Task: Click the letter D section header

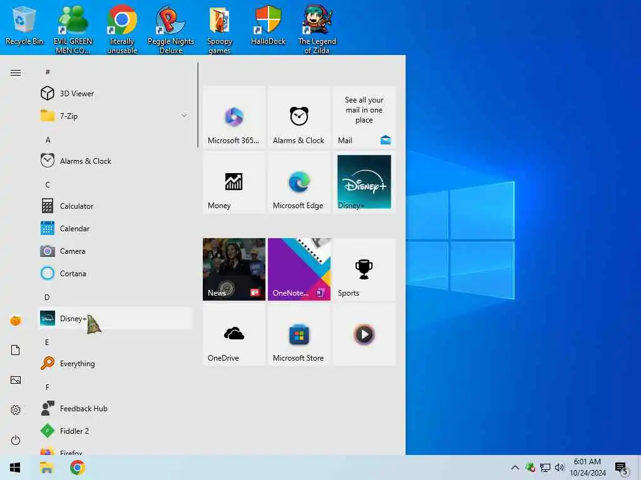Action: (x=47, y=297)
